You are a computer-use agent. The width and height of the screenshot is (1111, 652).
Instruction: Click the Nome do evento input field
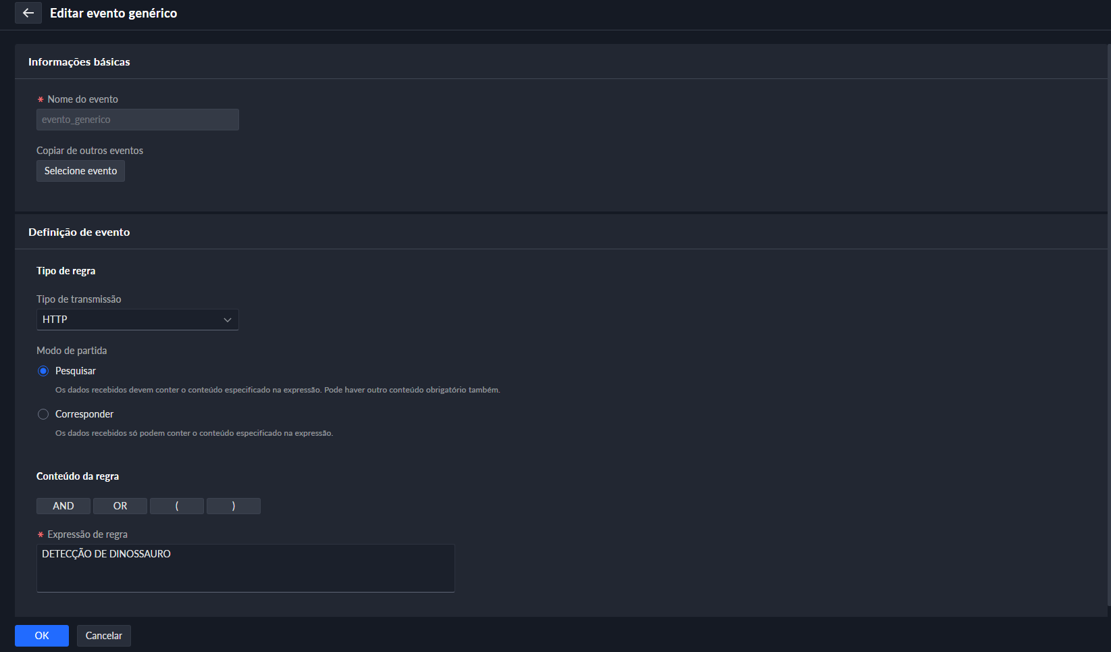tap(137, 120)
